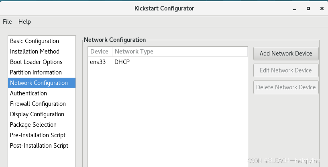The width and height of the screenshot is (328, 167).
Task: Open Post-Installation Script section
Action: (x=42, y=146)
